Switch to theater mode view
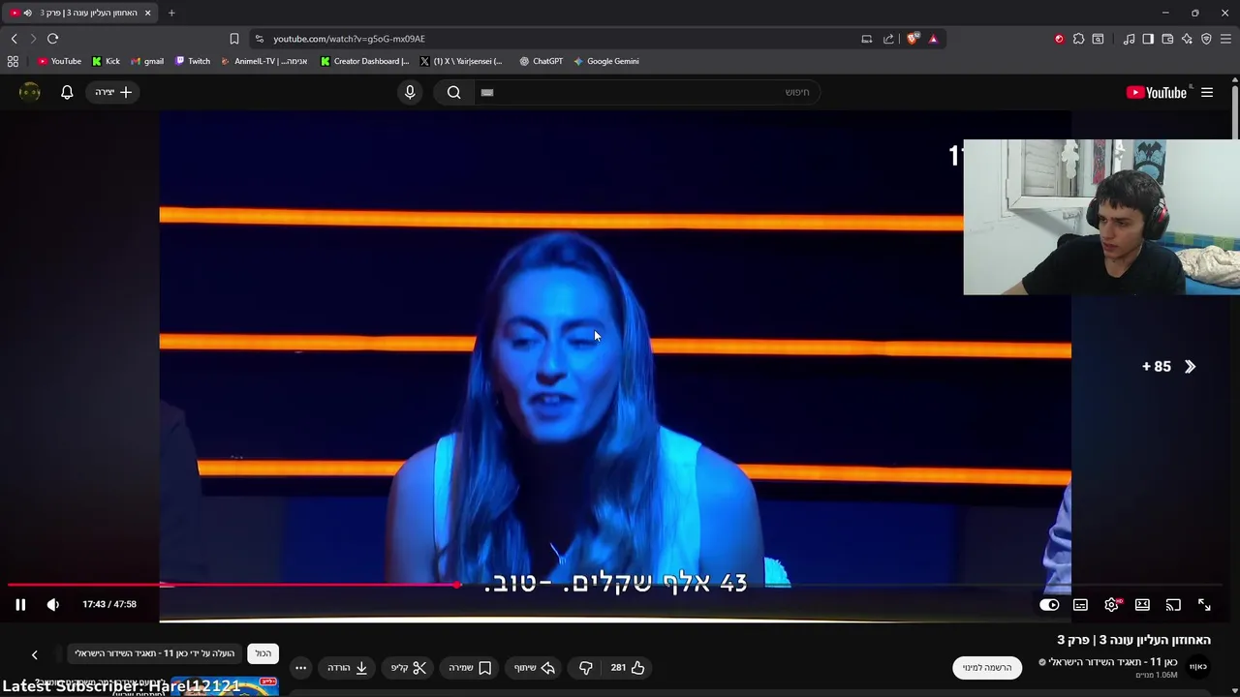Screen dimensions: 1240x697 coord(1142,604)
